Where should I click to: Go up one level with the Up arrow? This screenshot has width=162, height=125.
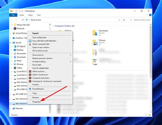(x=23, y=20)
